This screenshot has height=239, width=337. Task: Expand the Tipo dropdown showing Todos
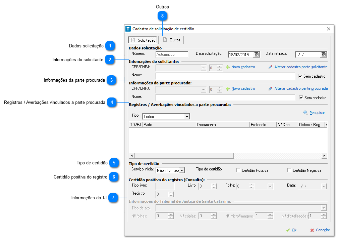click(x=187, y=117)
